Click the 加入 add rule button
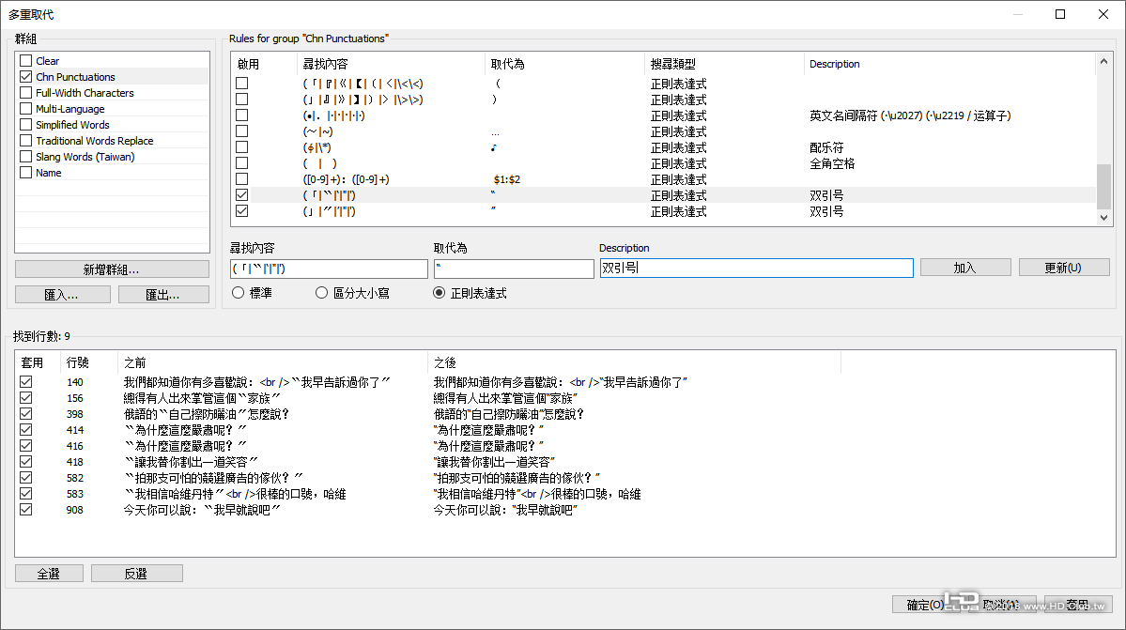Screen dimensions: 1126x630 point(965,268)
